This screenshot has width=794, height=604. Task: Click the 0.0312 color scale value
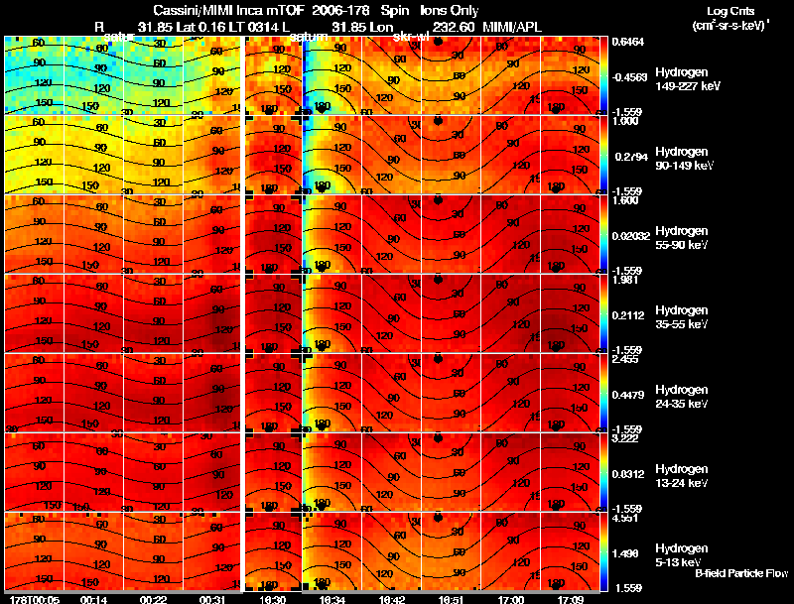pyautogui.click(x=628, y=474)
